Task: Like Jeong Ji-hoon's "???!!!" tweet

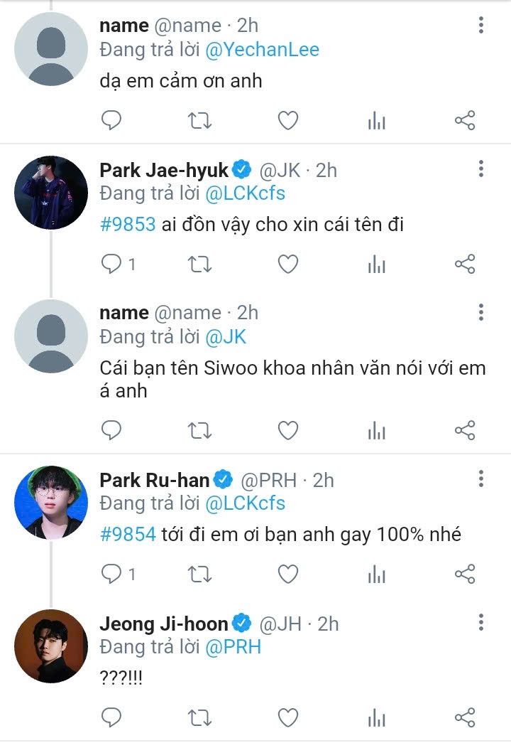Action: pyautogui.click(x=287, y=717)
